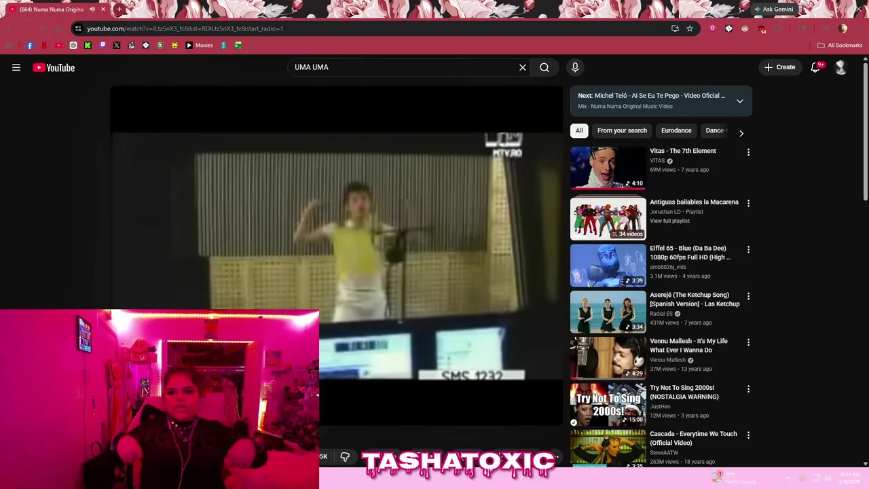869x489 pixels.
Task: Open Eiffel 65 - Blue (Da Ba Dee) title
Action: pyautogui.click(x=690, y=253)
